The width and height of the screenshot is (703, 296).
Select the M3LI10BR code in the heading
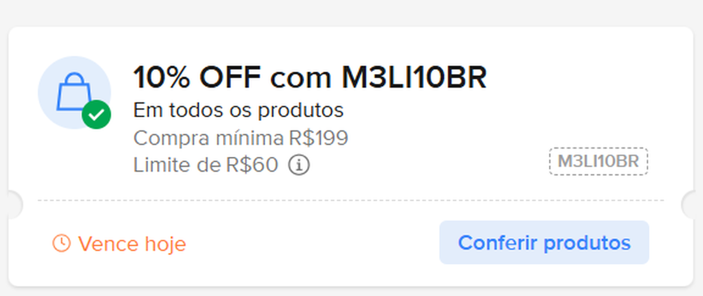pos(413,77)
